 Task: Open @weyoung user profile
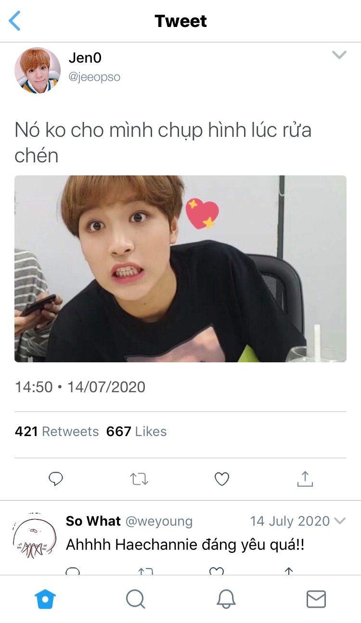point(159,521)
